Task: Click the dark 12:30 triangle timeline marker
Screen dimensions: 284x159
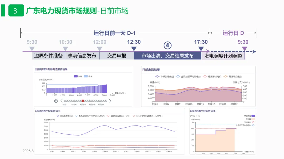Action: [x=134, y=49]
